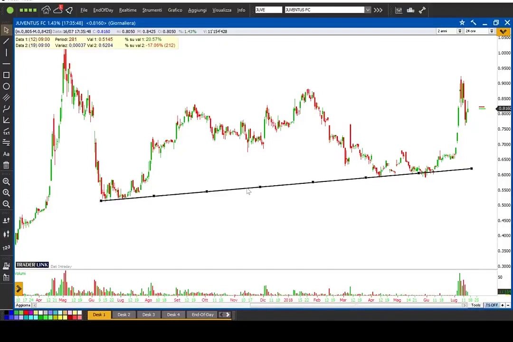Image resolution: width=513 pixels, height=342 pixels.
Task: Click the Tools button below the chart
Action: pyautogui.click(x=475, y=305)
